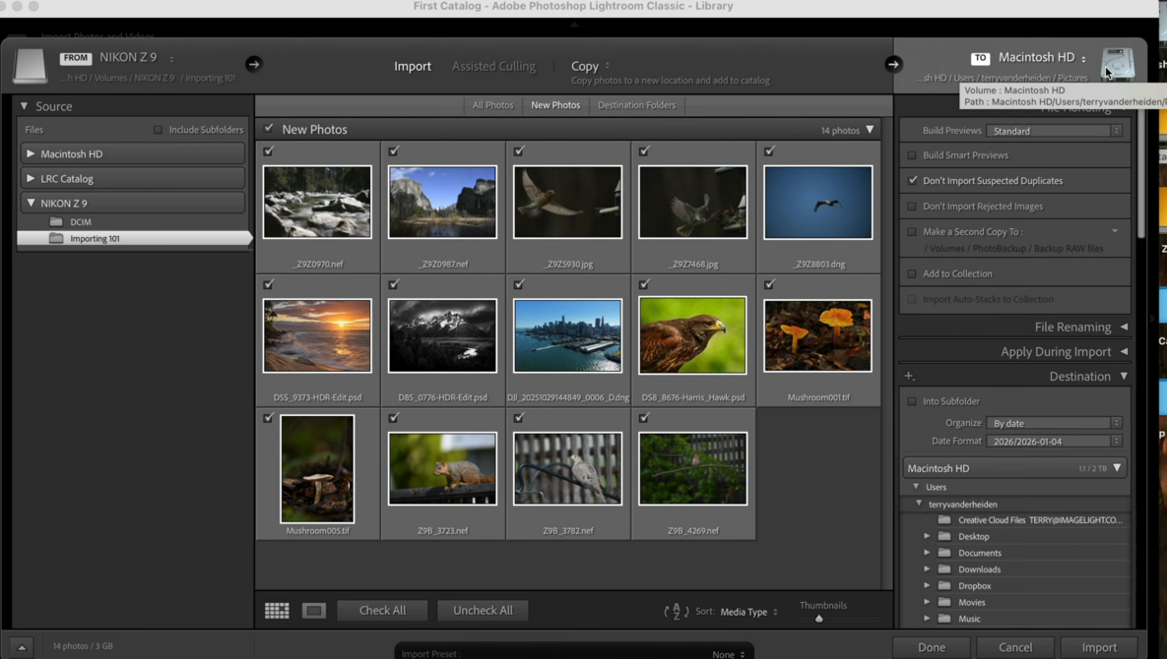The height and width of the screenshot is (659, 1167).
Task: Select the Assisted Culling mode
Action: click(493, 66)
